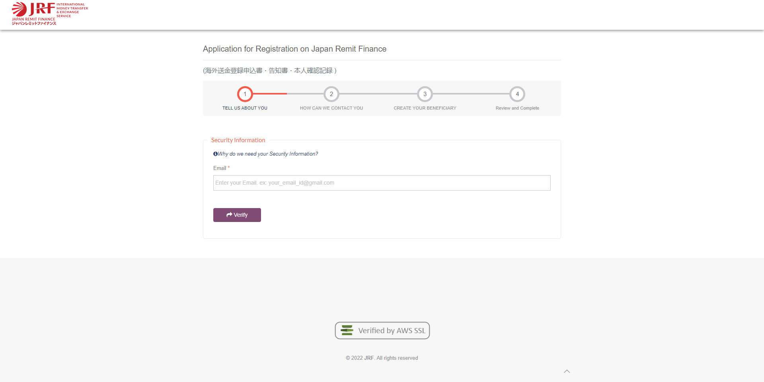Click the 2022 JRF copyright text
The height and width of the screenshot is (382, 764).
point(382,358)
